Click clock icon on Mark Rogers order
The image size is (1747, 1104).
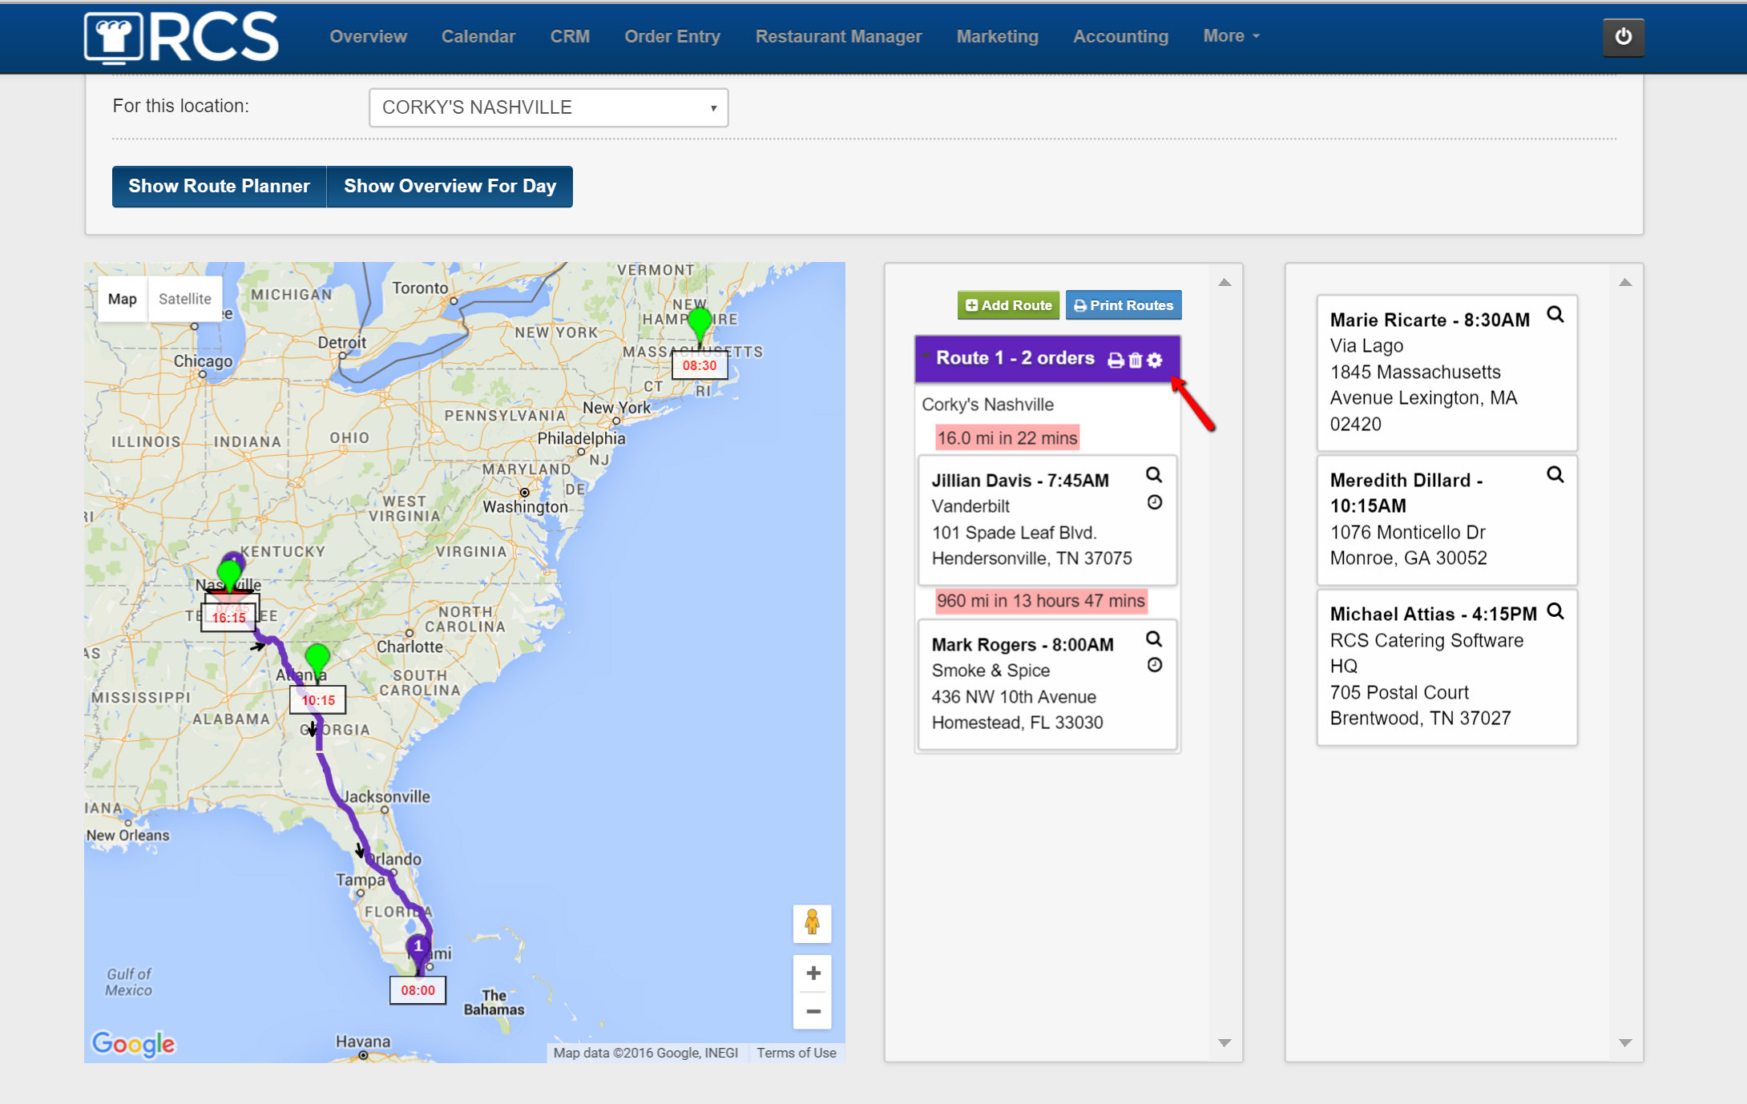click(1154, 665)
